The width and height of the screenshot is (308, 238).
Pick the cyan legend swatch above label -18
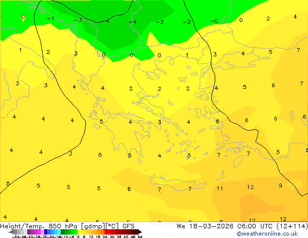pyautogui.click(x=59, y=232)
